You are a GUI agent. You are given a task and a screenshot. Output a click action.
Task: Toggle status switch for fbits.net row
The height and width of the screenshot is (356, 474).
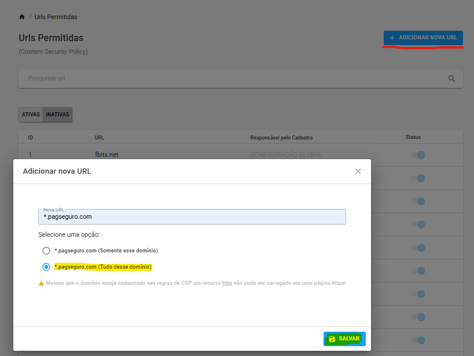point(418,155)
